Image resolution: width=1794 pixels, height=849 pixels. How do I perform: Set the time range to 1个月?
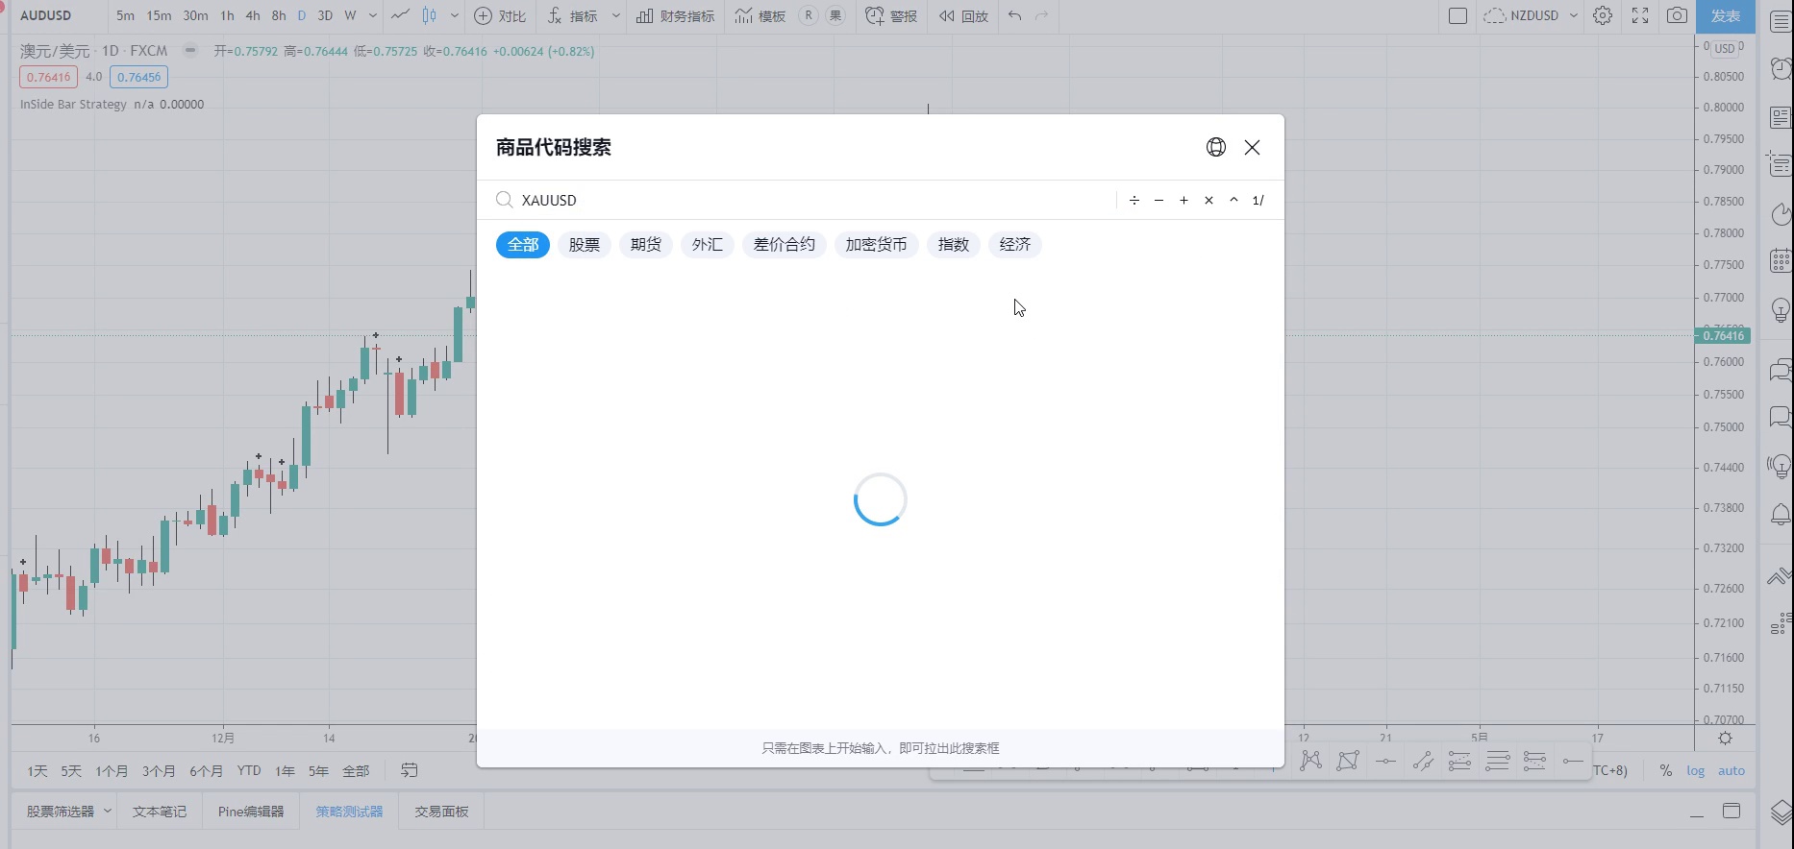point(112,770)
